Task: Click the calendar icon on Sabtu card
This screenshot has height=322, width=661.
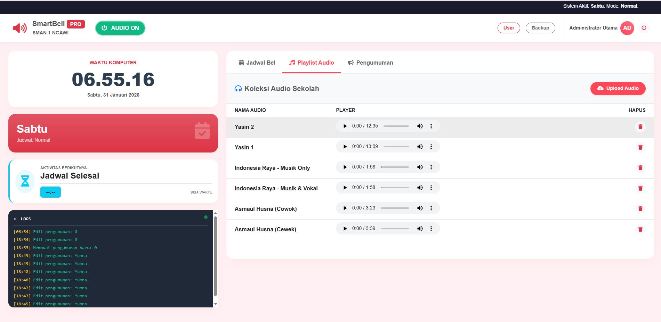Action: point(202,131)
